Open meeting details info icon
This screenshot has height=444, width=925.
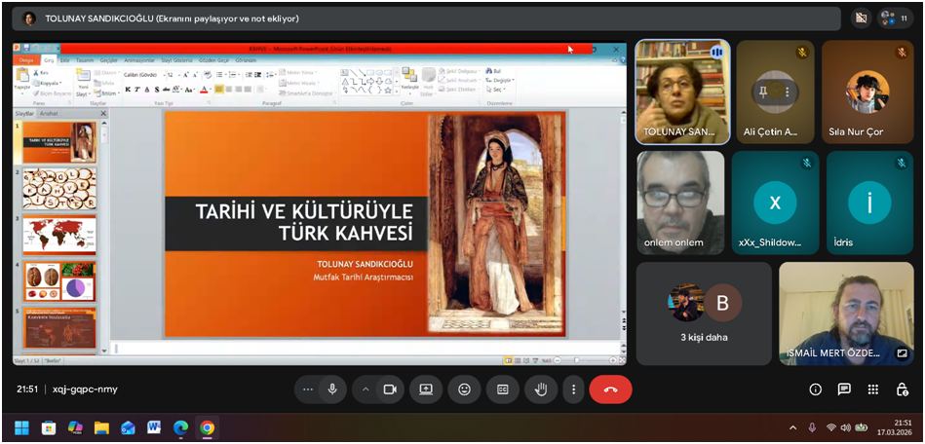click(x=815, y=389)
